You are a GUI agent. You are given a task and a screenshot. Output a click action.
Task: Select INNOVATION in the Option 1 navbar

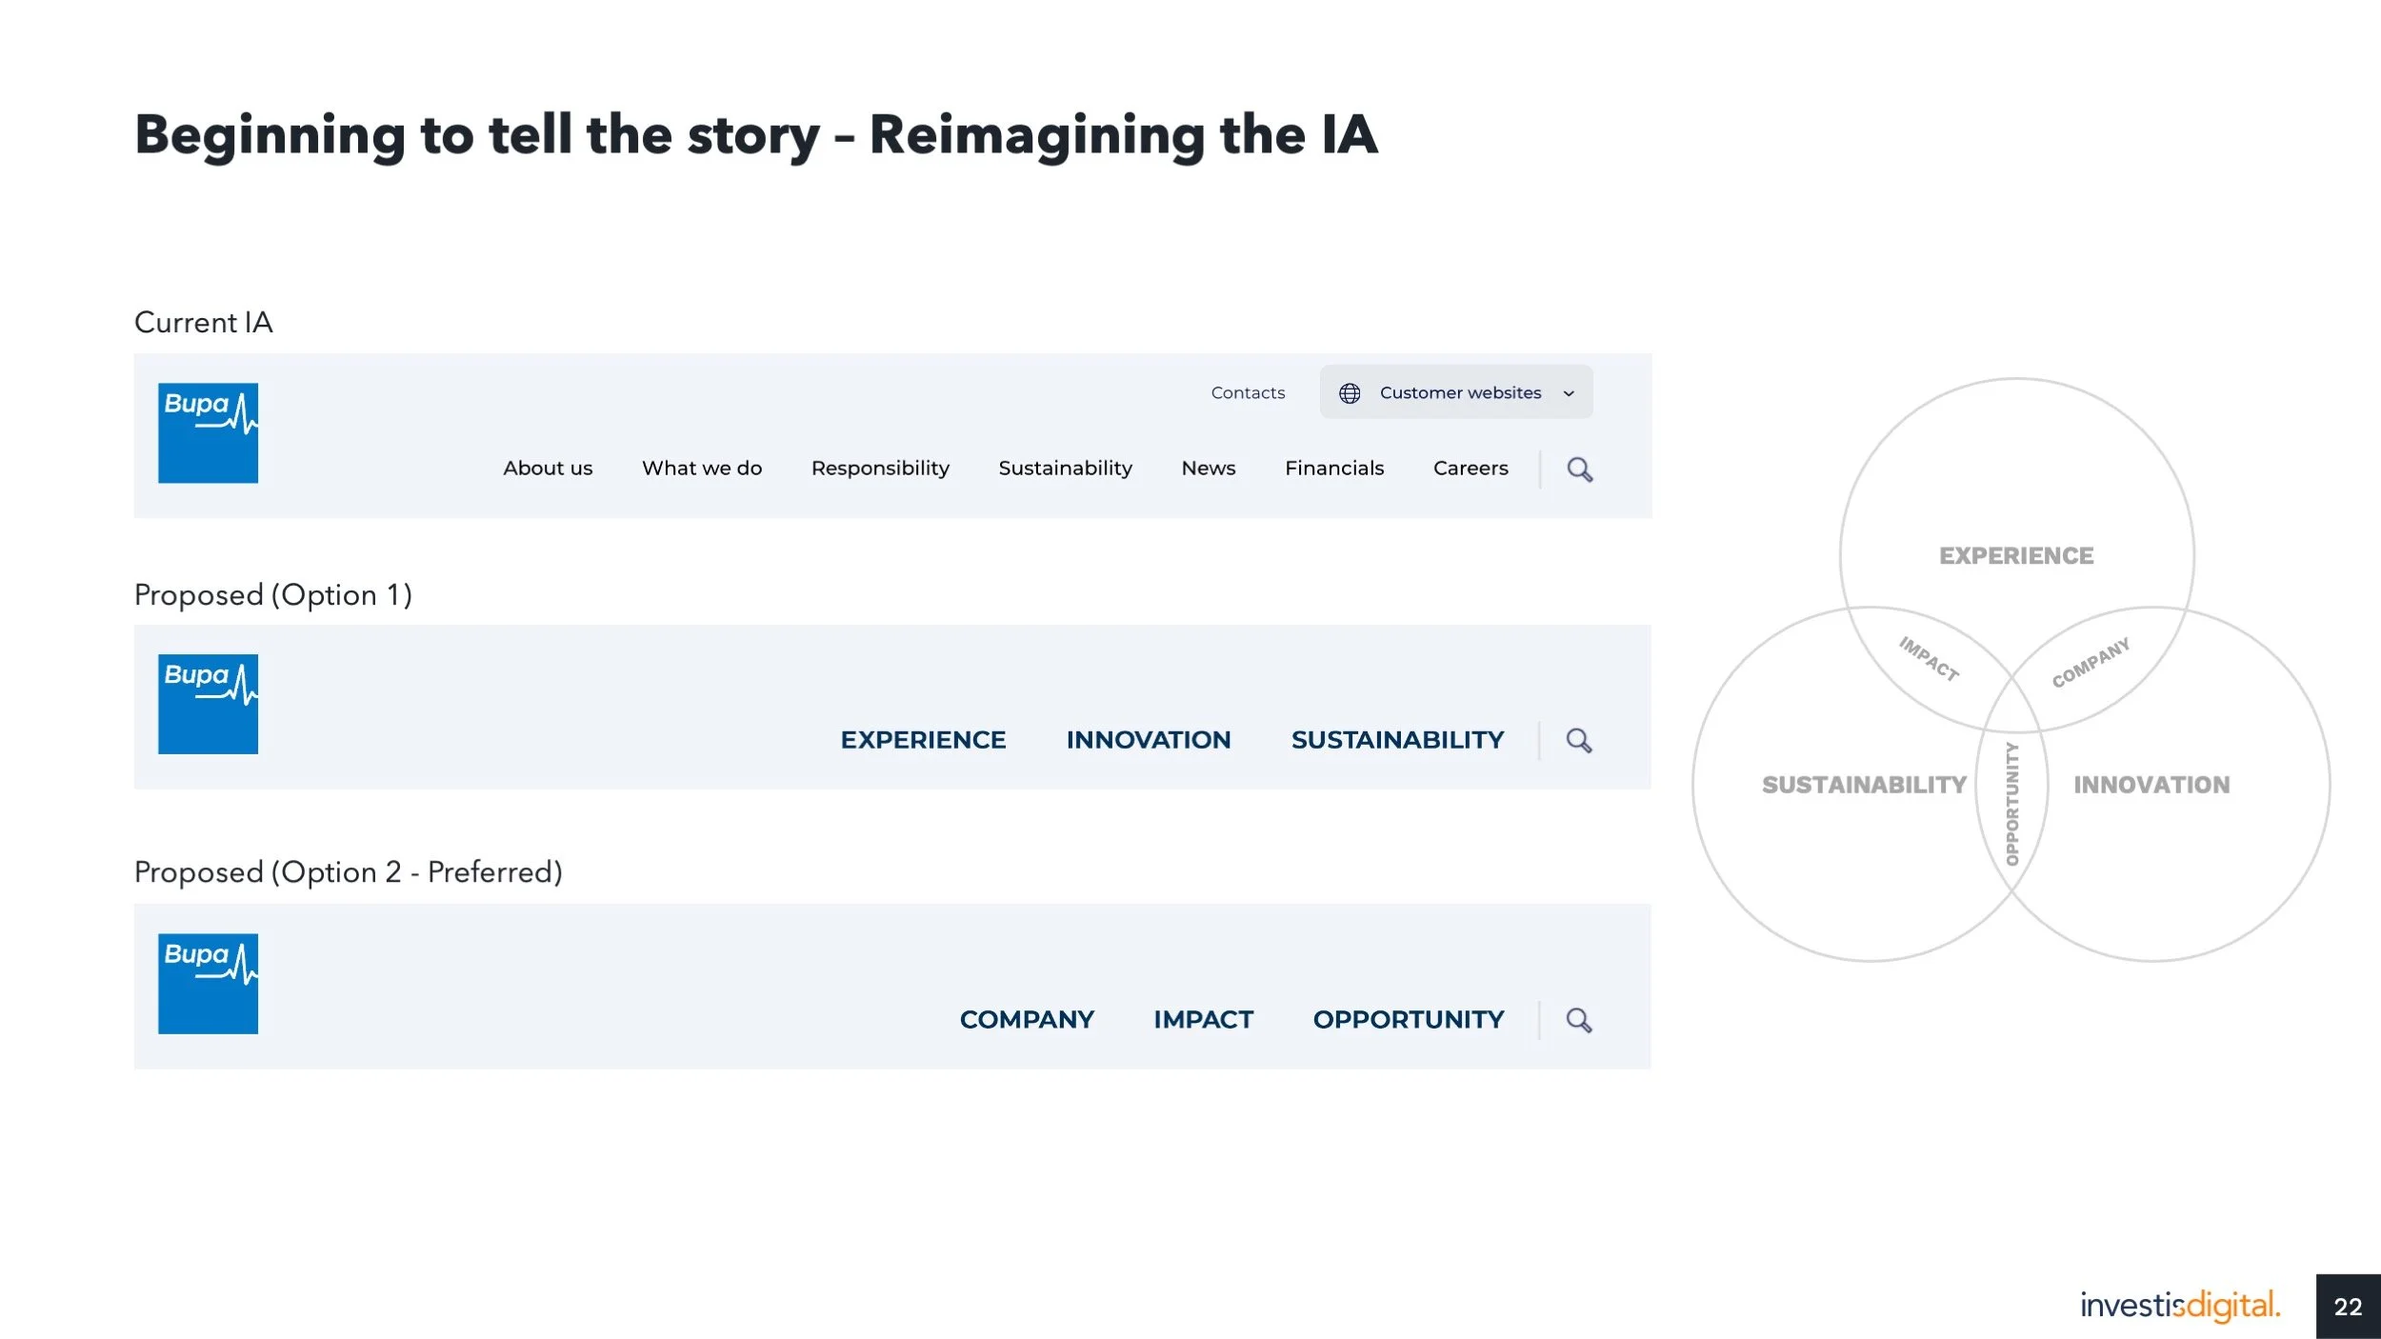coord(1148,740)
